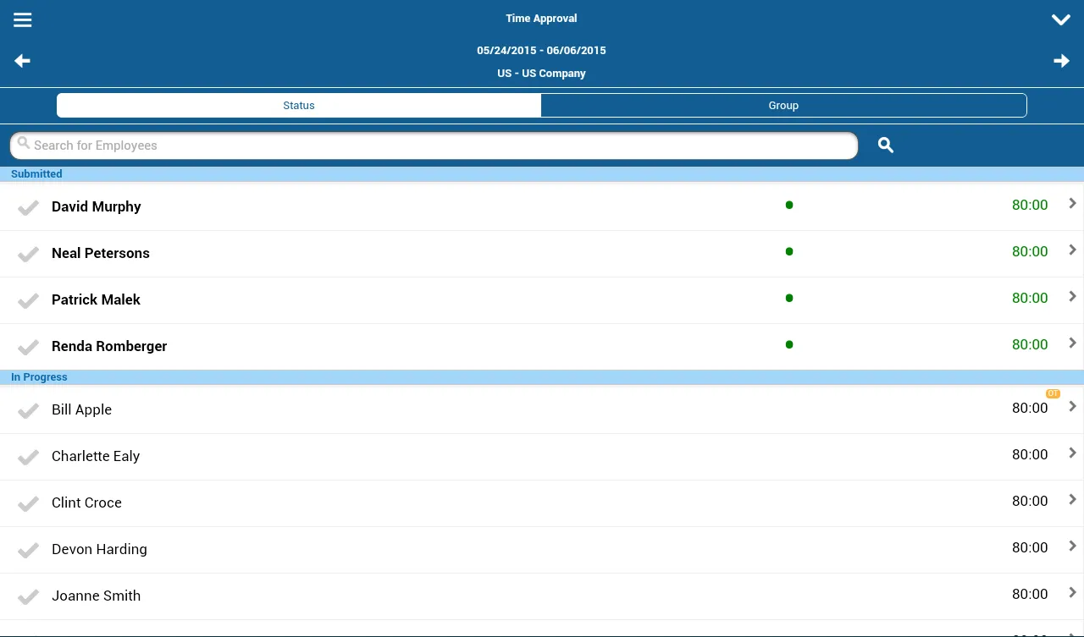Select employee name Clint Croce

86,502
